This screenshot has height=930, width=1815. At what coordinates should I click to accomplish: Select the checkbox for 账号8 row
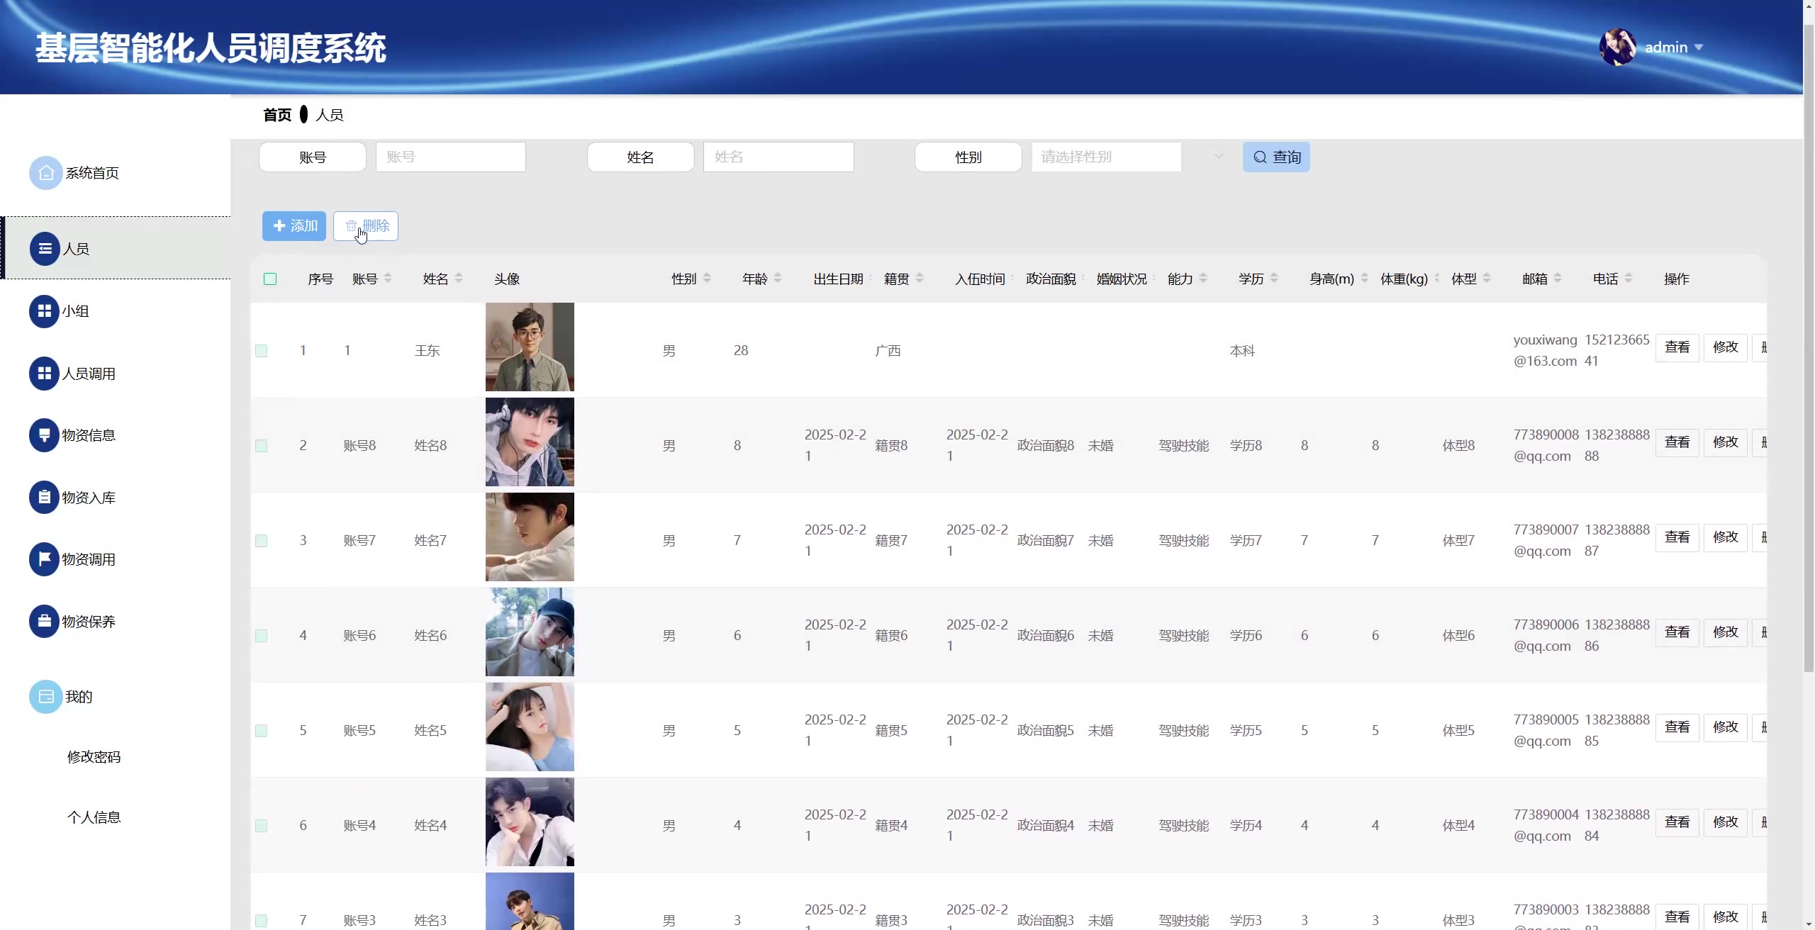(x=262, y=446)
